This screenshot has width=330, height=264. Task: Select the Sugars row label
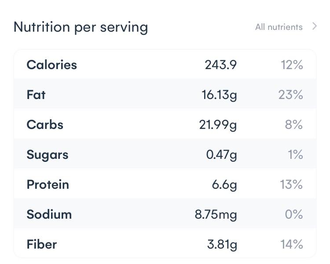tap(48, 154)
